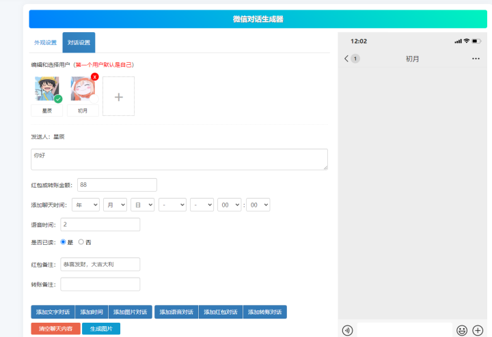This screenshot has height=337, width=492.
Task: Open the 月 month dropdown
Action: click(115, 205)
